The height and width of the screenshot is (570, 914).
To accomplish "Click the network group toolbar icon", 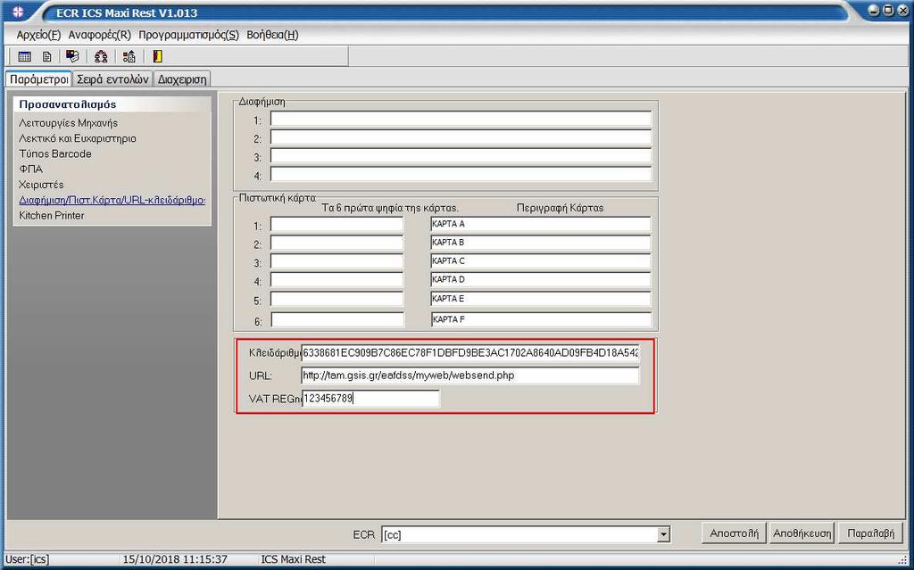I will [x=101, y=56].
